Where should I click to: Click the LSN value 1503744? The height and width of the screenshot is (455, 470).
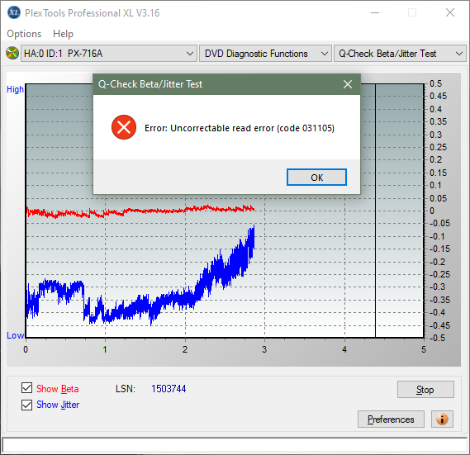coord(169,389)
